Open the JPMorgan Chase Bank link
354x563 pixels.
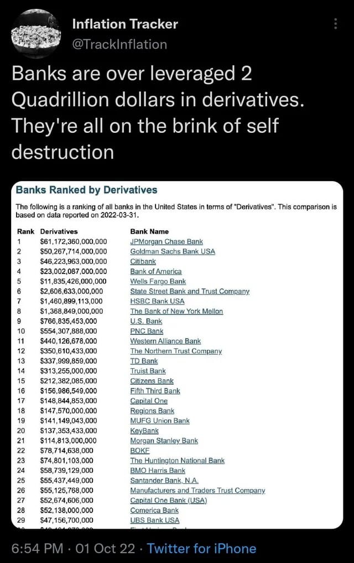point(166,242)
